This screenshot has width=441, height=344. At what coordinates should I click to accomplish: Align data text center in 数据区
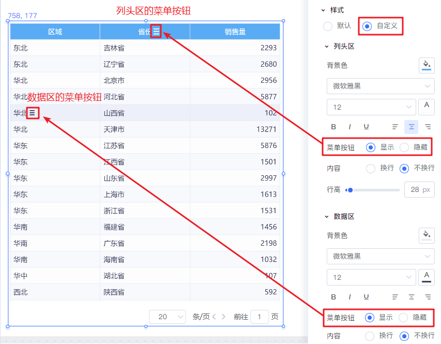411,297
